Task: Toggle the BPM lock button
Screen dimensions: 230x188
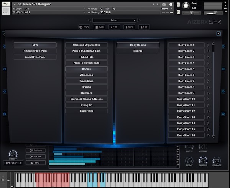Action: pos(36,163)
